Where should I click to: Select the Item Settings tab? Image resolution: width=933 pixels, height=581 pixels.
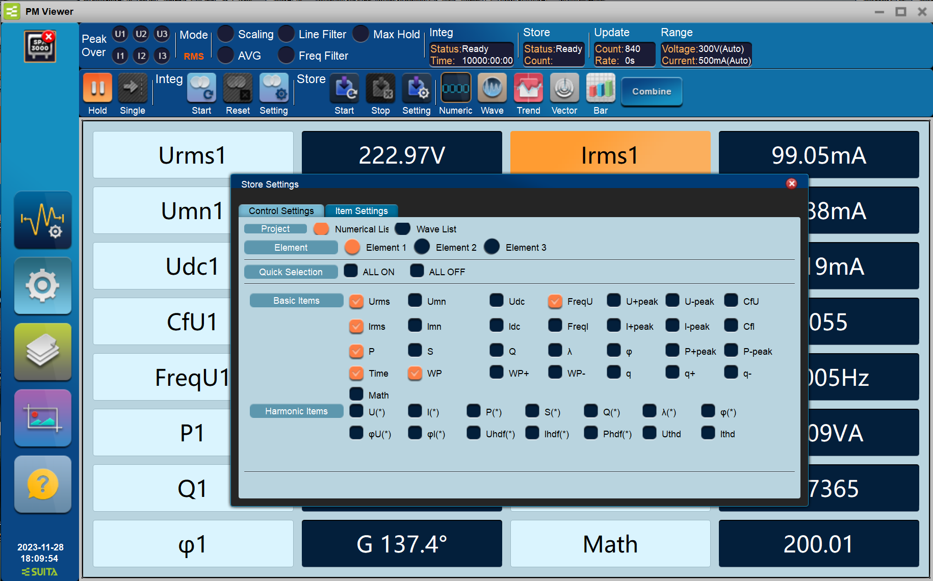coord(361,211)
